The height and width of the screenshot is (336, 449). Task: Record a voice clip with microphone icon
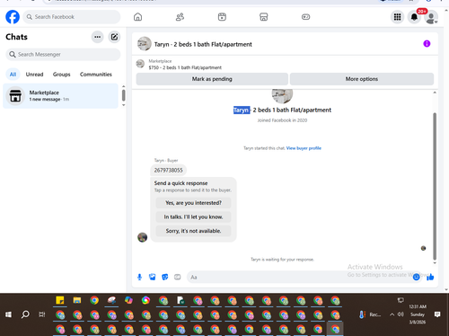pyautogui.click(x=139, y=277)
